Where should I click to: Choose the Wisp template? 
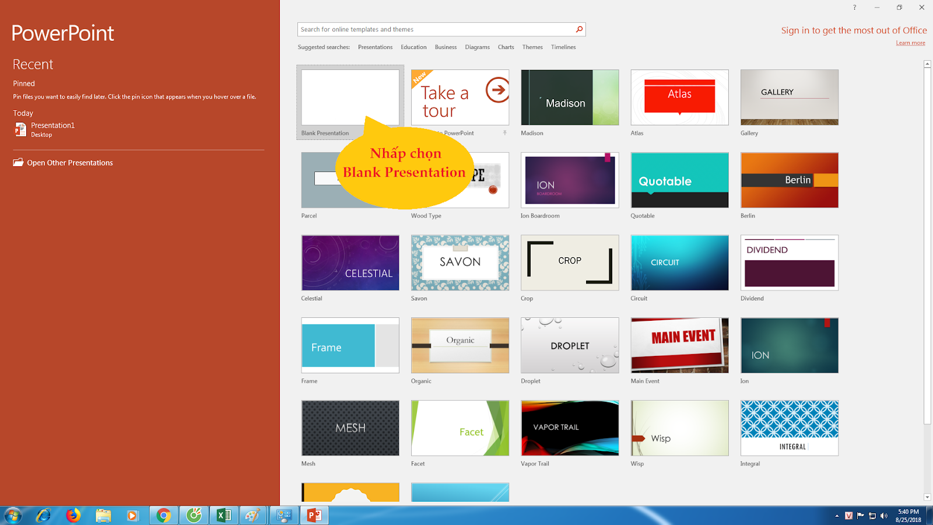tap(679, 428)
